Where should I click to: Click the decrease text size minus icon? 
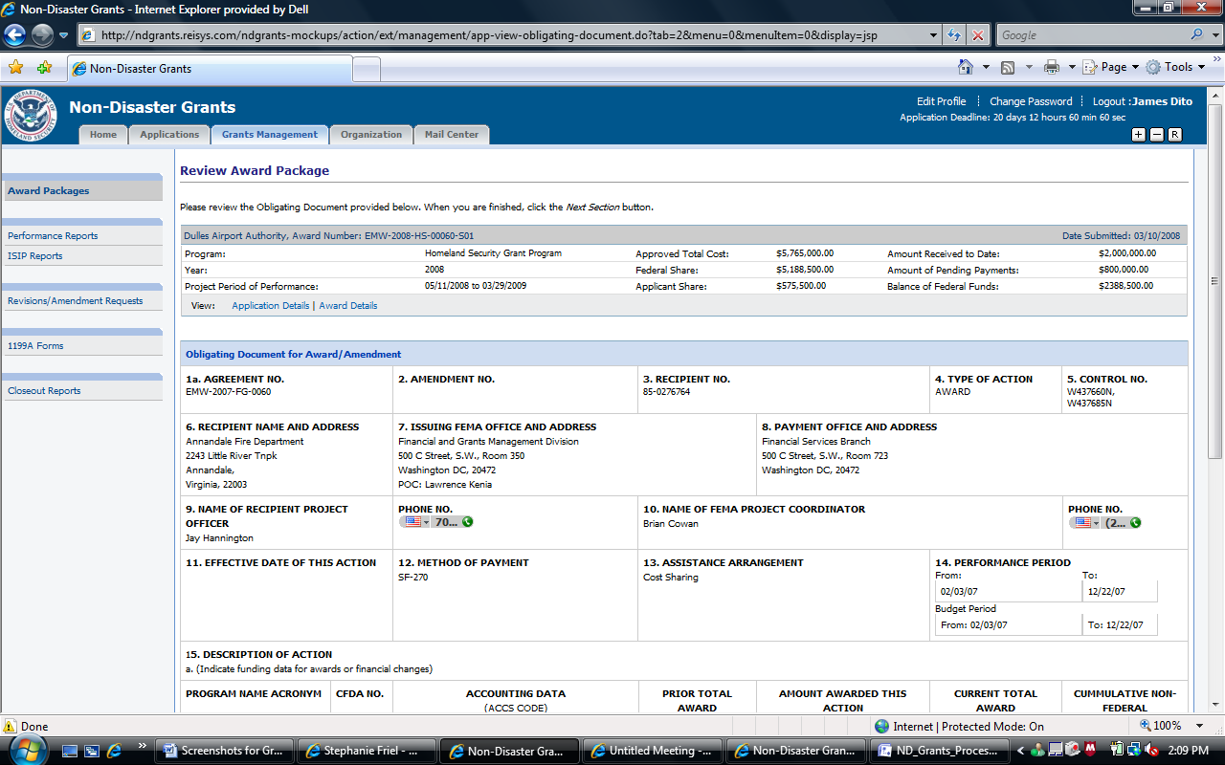pyautogui.click(x=1157, y=135)
